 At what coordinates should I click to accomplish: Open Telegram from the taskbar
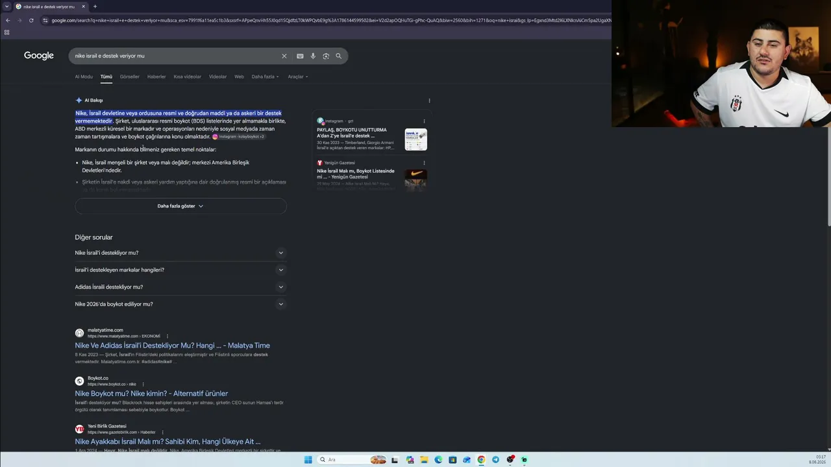click(495, 460)
